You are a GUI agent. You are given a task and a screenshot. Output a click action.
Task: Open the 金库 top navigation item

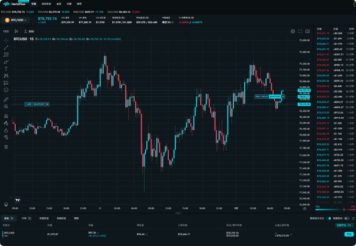tap(59, 4)
